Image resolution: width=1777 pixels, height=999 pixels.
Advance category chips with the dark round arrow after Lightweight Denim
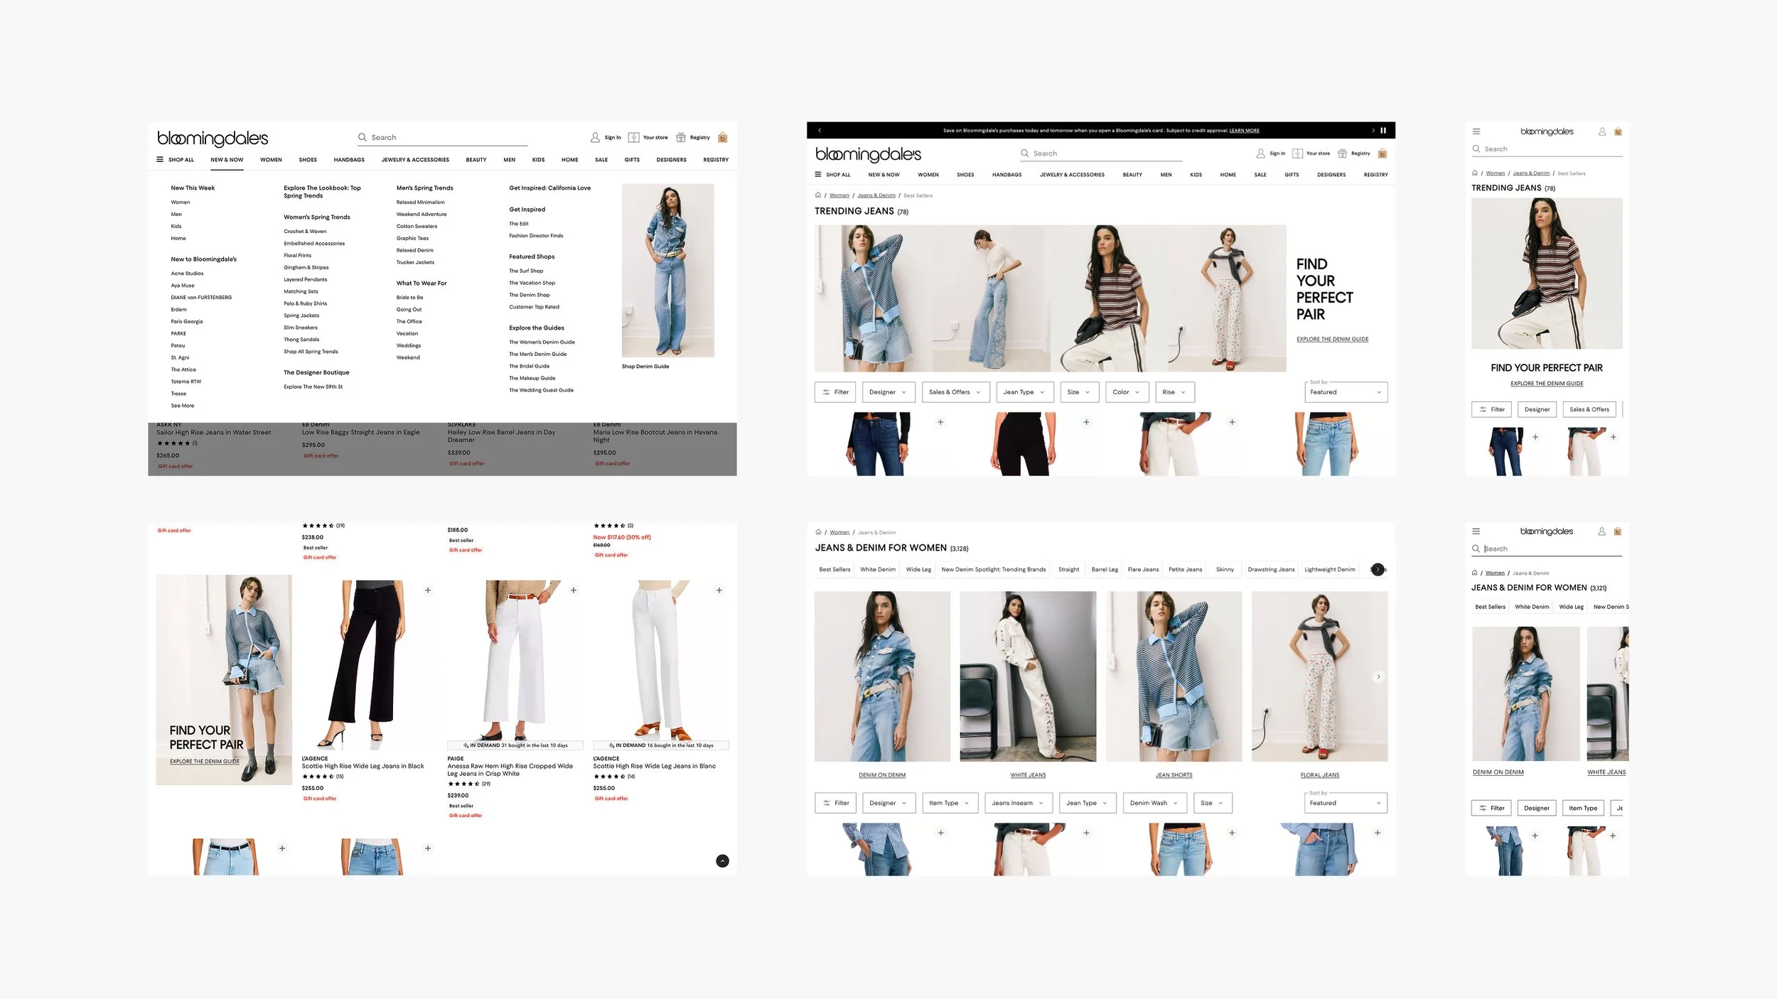pos(1378,569)
